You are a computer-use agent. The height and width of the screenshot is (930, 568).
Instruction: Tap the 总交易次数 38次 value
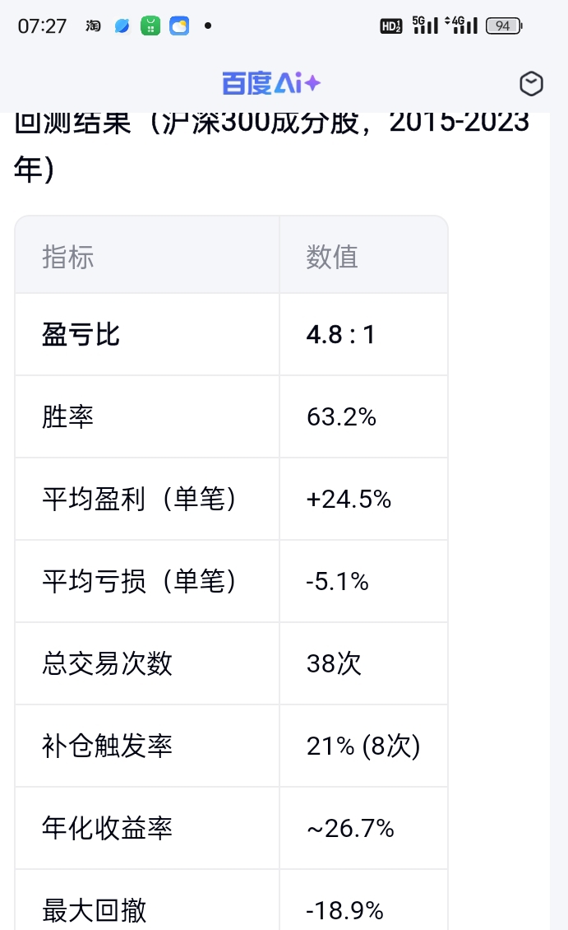(334, 663)
